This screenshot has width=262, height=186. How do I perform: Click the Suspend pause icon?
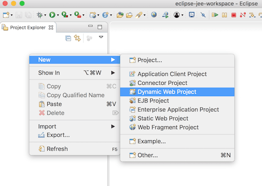coord(224,15)
